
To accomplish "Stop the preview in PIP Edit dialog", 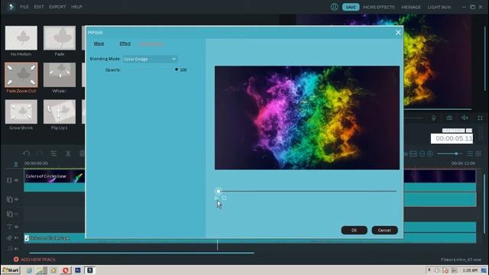I will [224, 198].
